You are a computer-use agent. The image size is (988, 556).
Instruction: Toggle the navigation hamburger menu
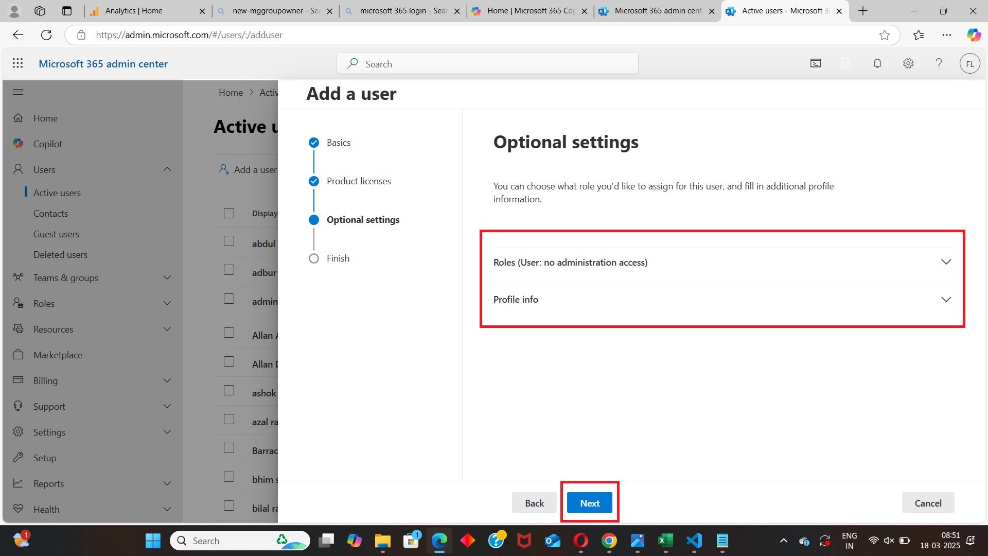tap(18, 92)
